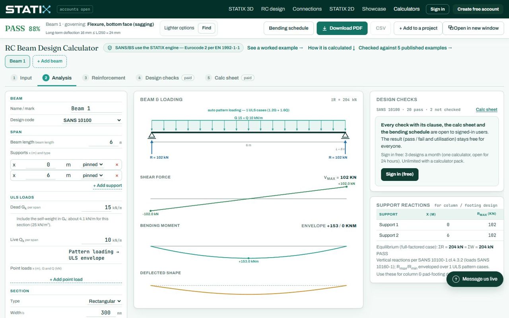The height and width of the screenshot is (318, 509).
Task: Open the Calculators menu
Action: [x=406, y=9]
